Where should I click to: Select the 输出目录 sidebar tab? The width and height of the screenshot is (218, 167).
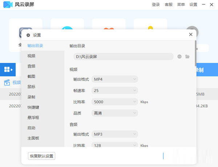(x=43, y=45)
